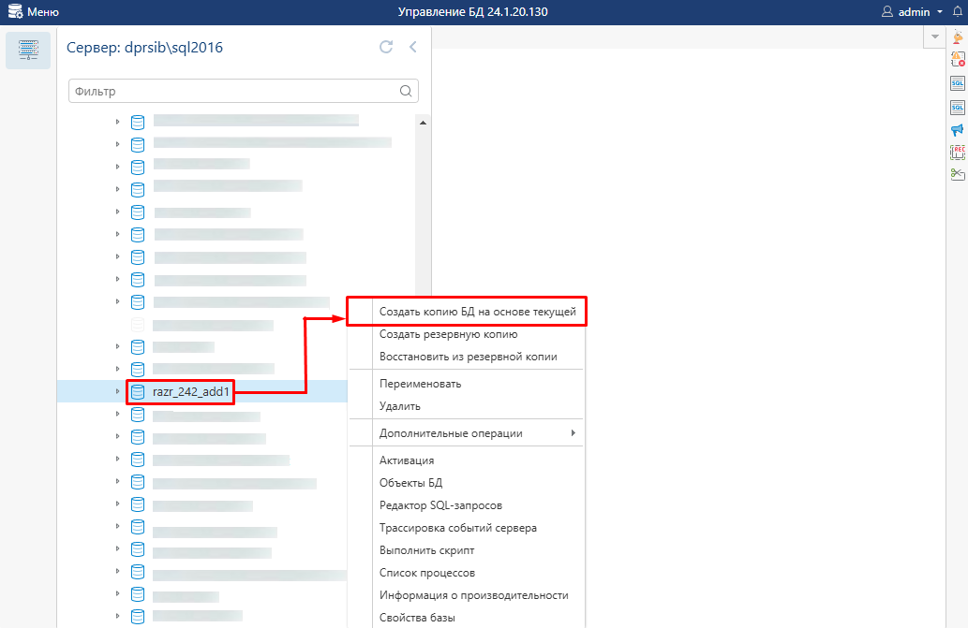Click the upper SQL document icon in right sidebar
Image resolution: width=968 pixels, height=628 pixels.
click(958, 84)
